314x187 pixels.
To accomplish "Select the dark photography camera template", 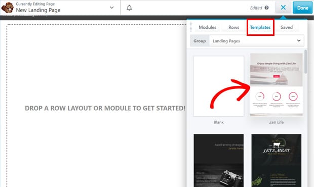I will click(219, 160).
